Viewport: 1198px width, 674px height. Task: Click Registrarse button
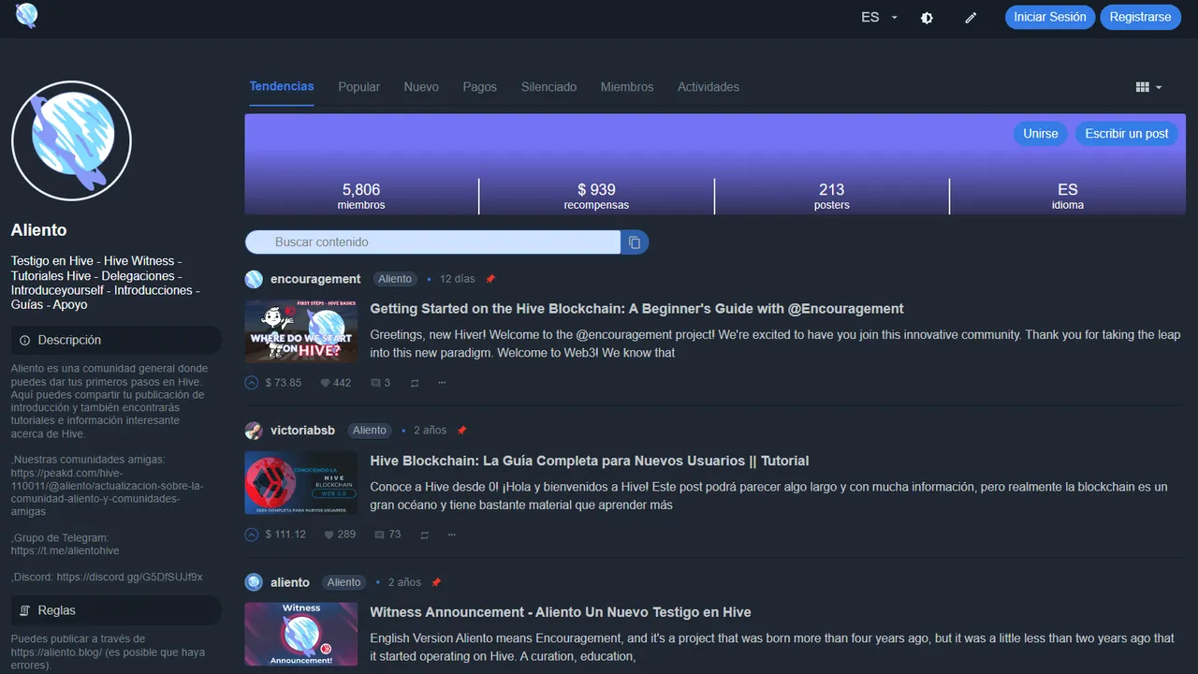1140,17
